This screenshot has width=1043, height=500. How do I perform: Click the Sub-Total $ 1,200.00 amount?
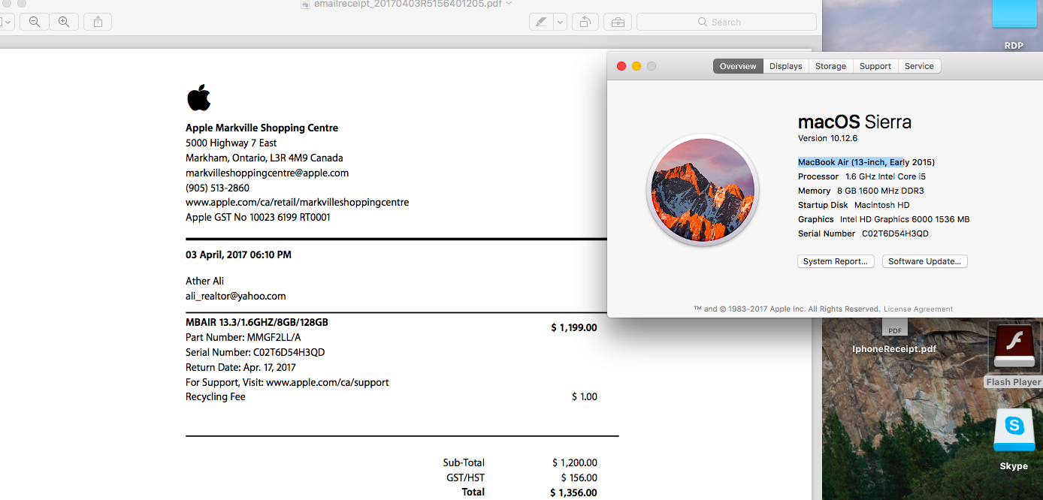tap(575, 462)
